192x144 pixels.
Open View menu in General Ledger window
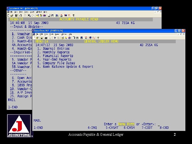46,34
